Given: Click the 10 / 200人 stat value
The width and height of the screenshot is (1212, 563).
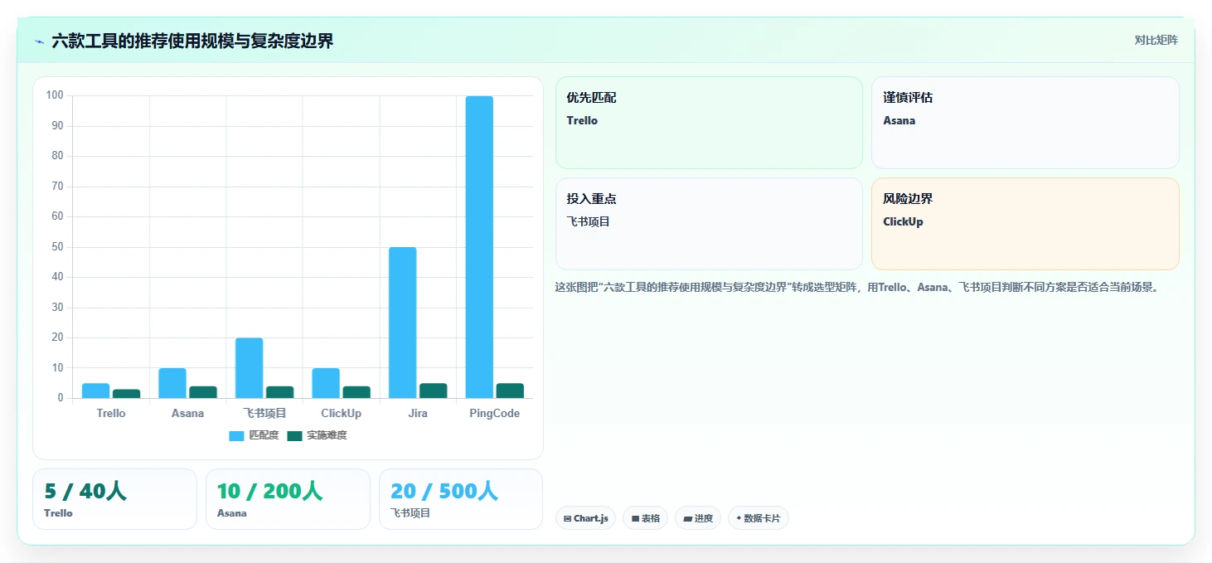Looking at the screenshot, I should coord(269,491).
